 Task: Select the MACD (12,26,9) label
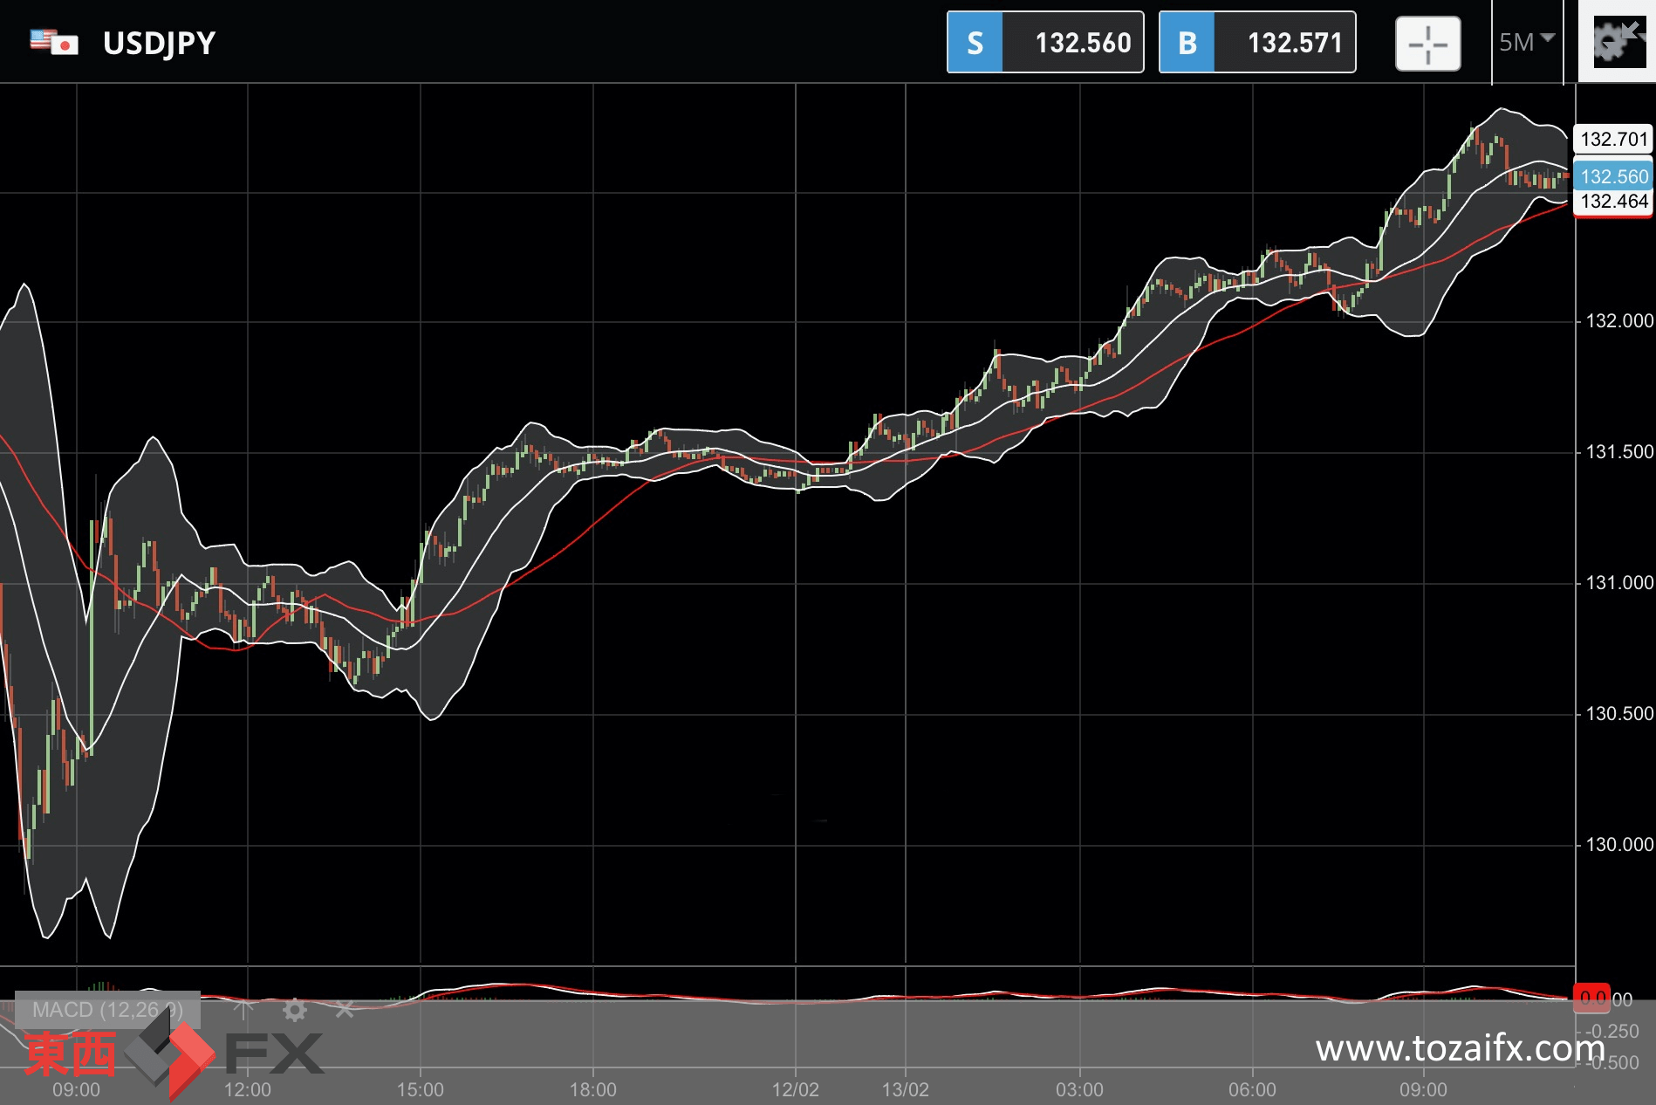pyautogui.click(x=108, y=1010)
